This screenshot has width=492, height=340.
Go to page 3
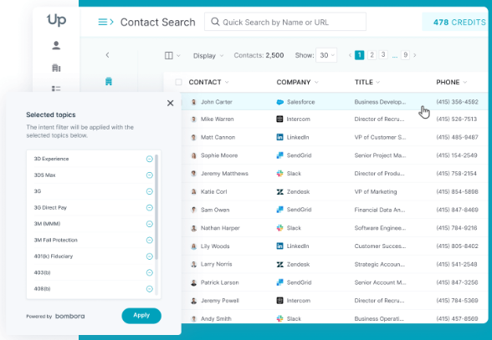(383, 55)
